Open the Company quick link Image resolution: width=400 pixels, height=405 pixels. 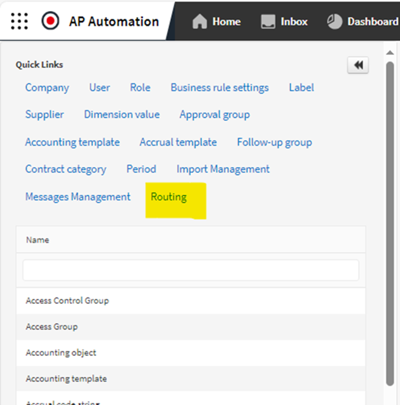[47, 87]
